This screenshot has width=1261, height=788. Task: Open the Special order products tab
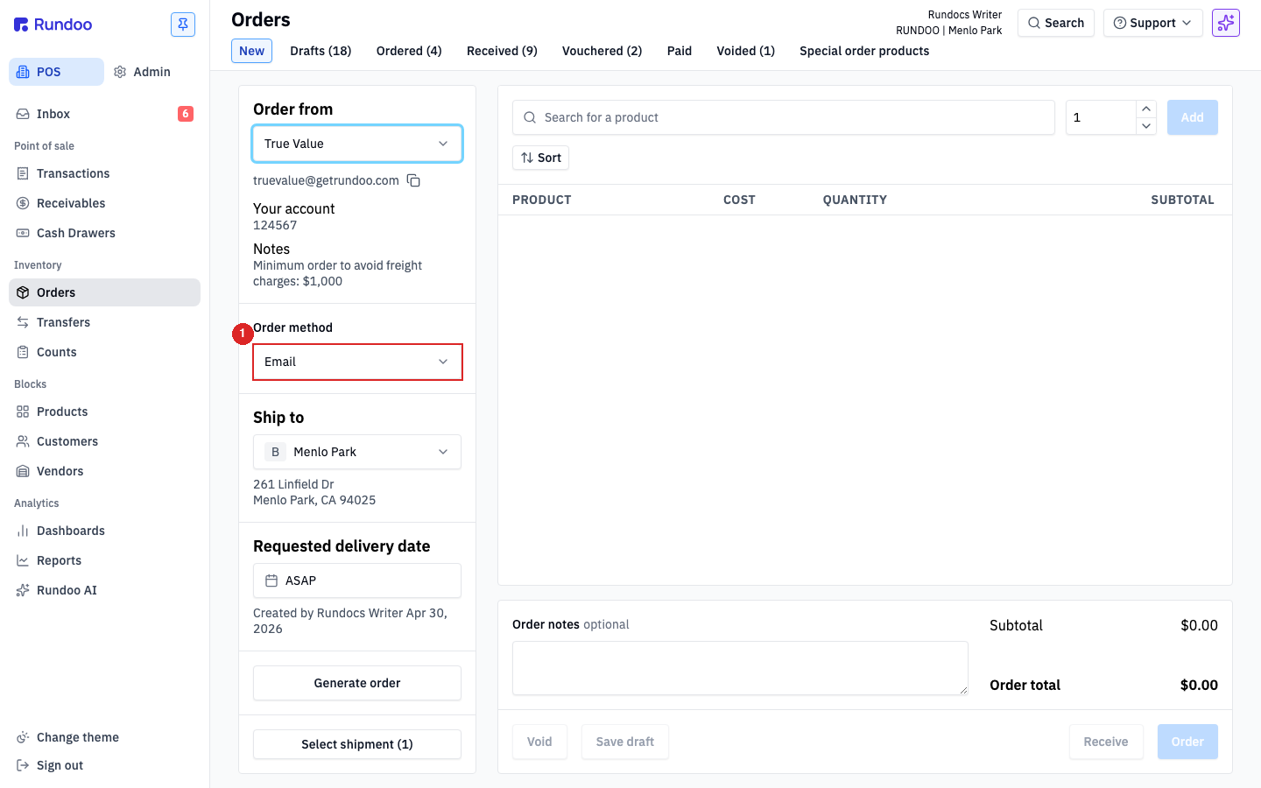[864, 51]
